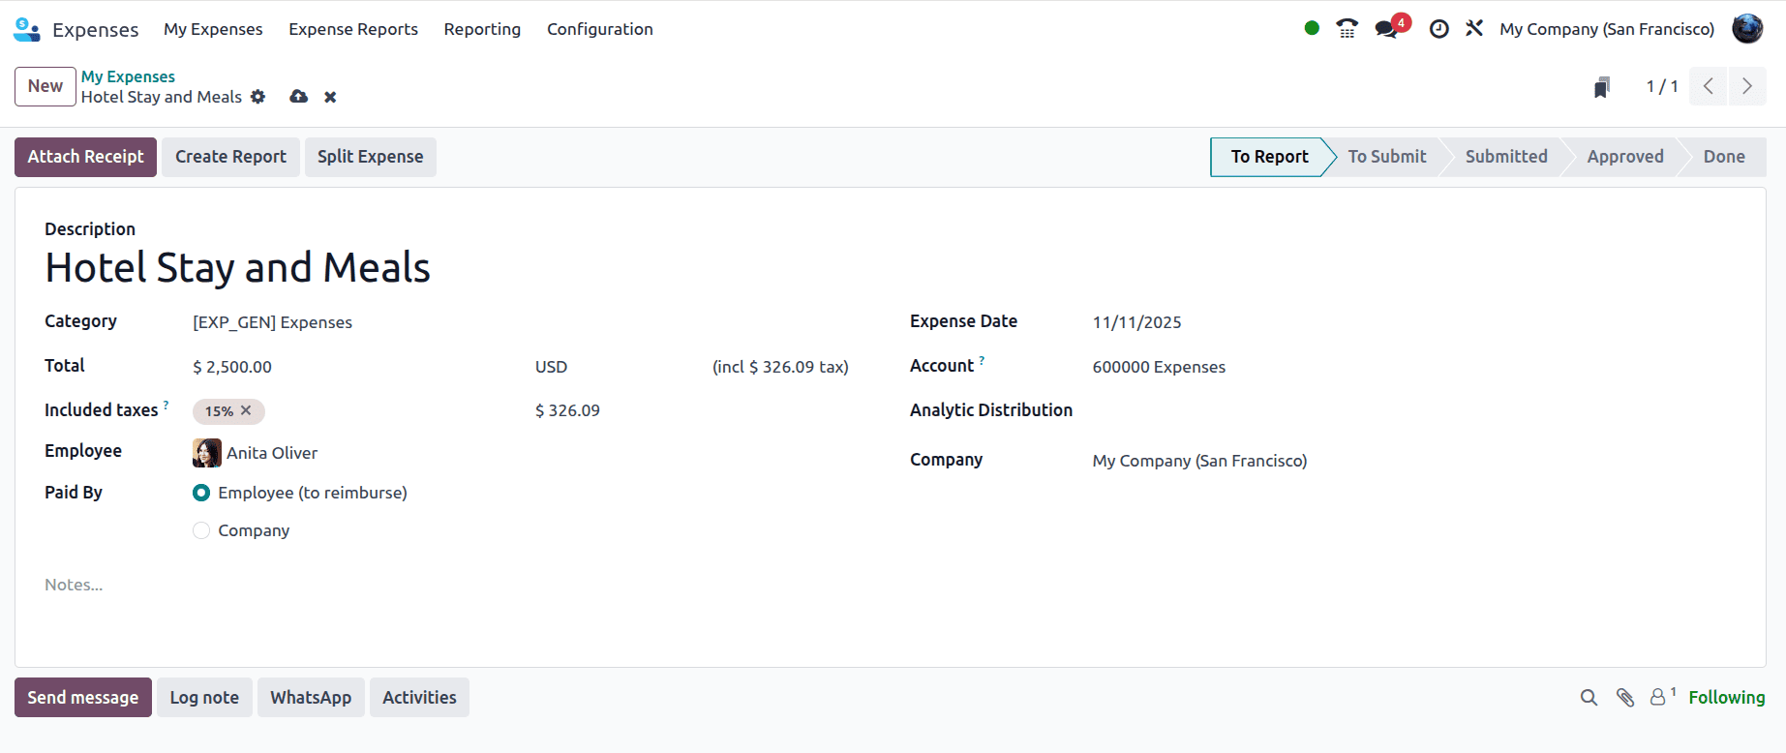This screenshot has width=1786, height=753.
Task: Go to My Expenses breadcrumb link
Action: click(x=128, y=76)
